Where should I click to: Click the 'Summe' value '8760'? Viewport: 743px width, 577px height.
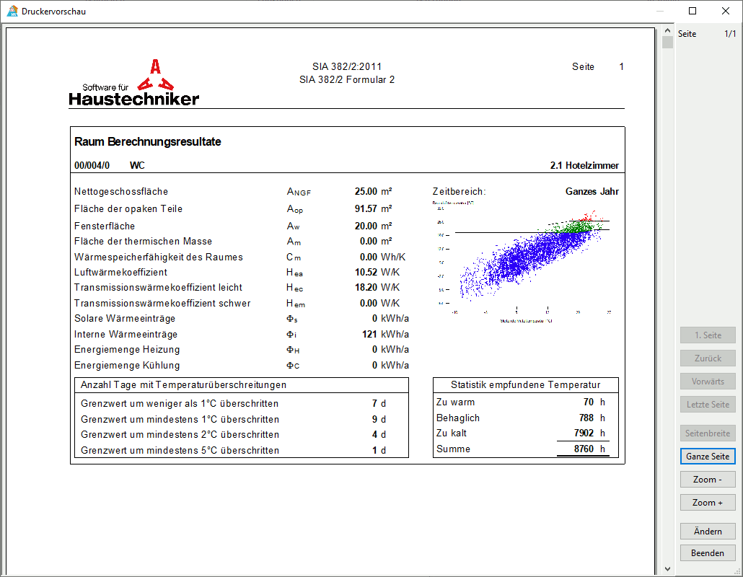click(584, 449)
